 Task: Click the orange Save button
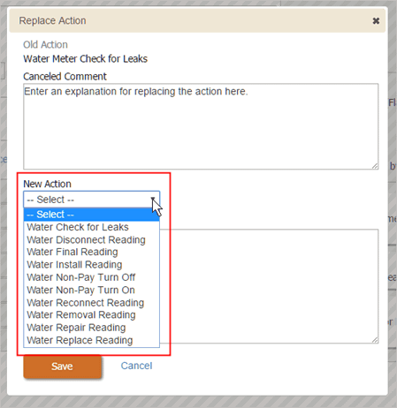tap(63, 366)
